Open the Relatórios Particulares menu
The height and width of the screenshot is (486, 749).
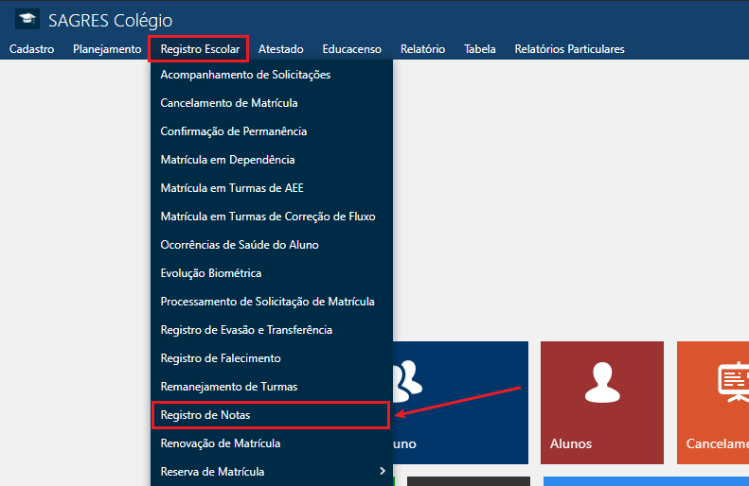tap(569, 49)
